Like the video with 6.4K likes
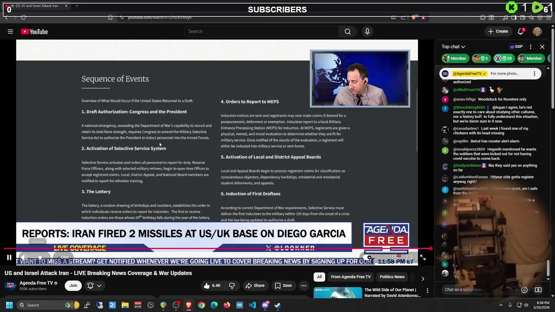The image size is (555, 312). click(x=212, y=286)
